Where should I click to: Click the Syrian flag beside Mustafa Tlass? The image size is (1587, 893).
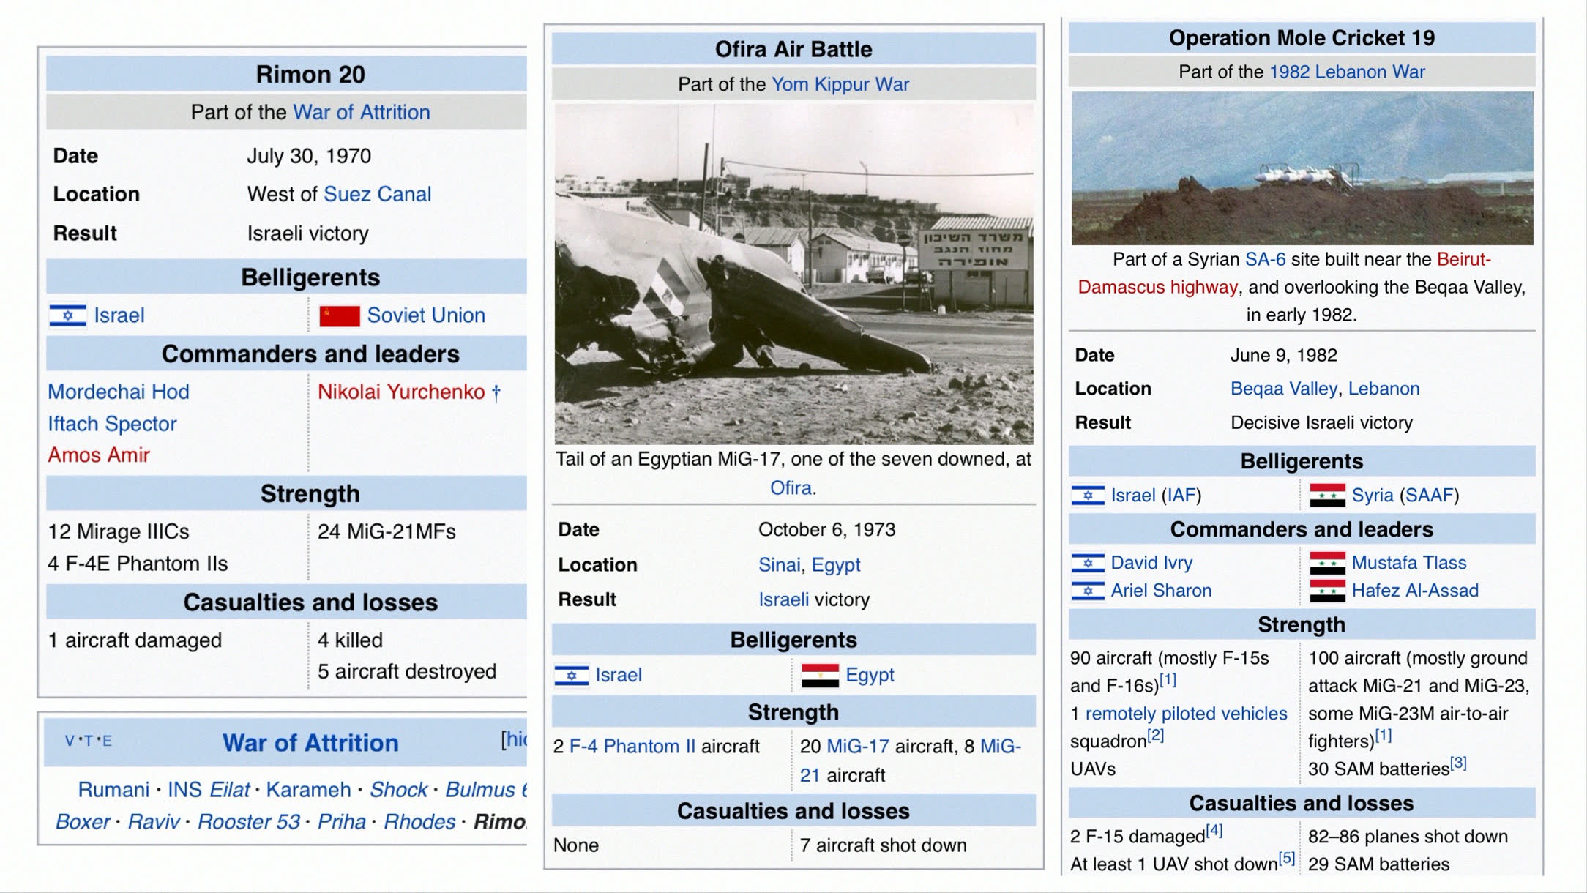click(1327, 563)
